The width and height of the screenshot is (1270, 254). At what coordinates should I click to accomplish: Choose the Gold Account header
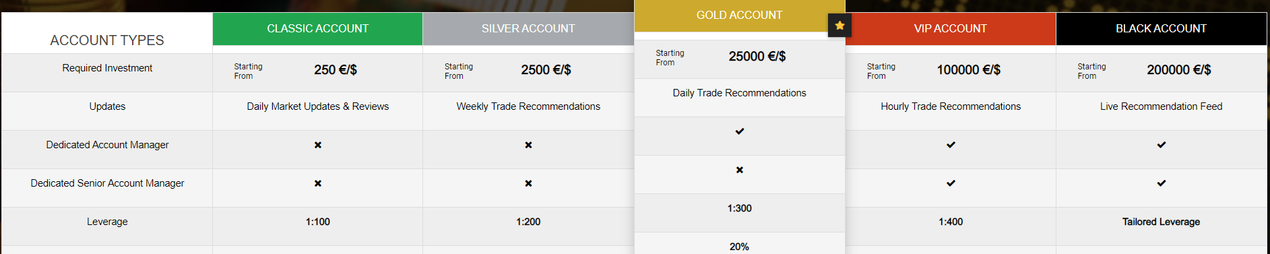point(740,15)
